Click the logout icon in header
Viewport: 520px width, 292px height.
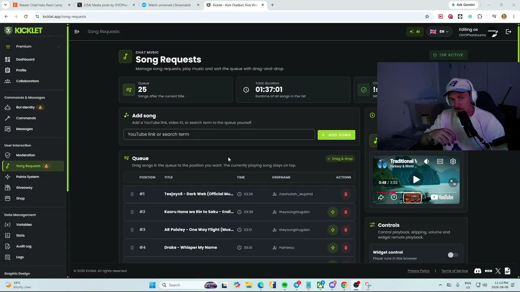point(508,32)
